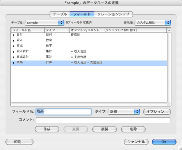Click the 削除 button

[x=133, y=129]
